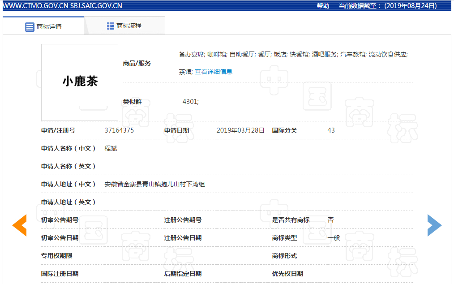Click the 商标类型 value 一般
Image resolution: width=454 pixels, height=284 pixels.
334,238
